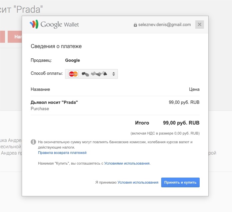This screenshot has height=212, width=232.
Task: Click the "Сведения о платеже" heading
Action: pos(56,46)
